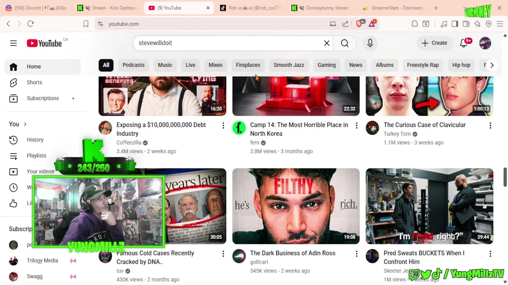508x285 pixels.
Task: Reload the page
Action: point(31,24)
